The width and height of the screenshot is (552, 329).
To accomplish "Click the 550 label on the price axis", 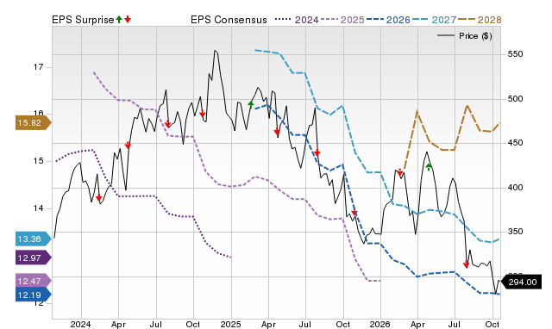I will click(x=515, y=54).
